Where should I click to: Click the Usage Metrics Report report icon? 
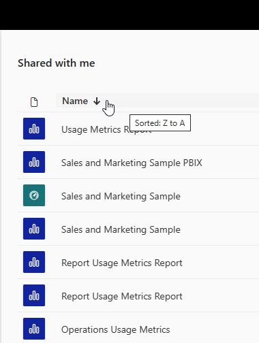pyautogui.click(x=34, y=129)
